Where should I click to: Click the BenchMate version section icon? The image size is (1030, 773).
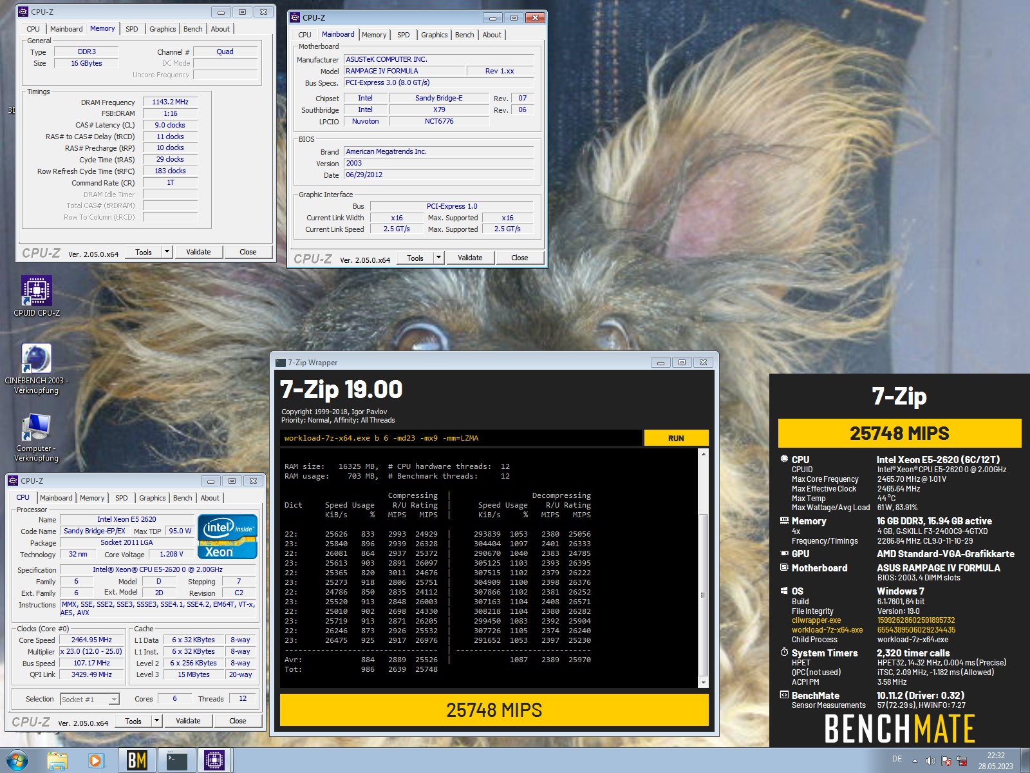(x=784, y=695)
